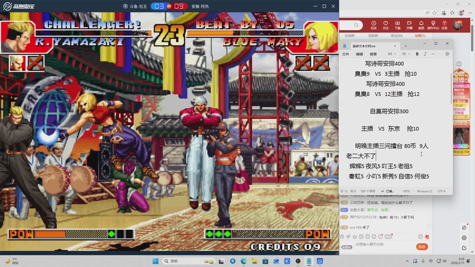Click the search magnifier in the site search box

point(356,25)
